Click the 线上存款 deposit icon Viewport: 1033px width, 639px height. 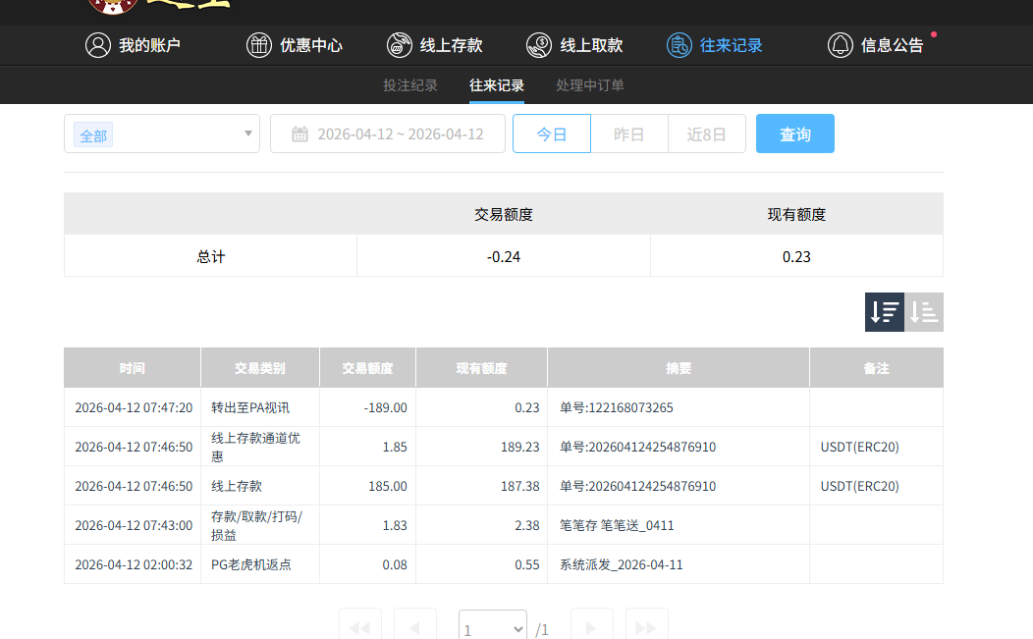click(400, 45)
